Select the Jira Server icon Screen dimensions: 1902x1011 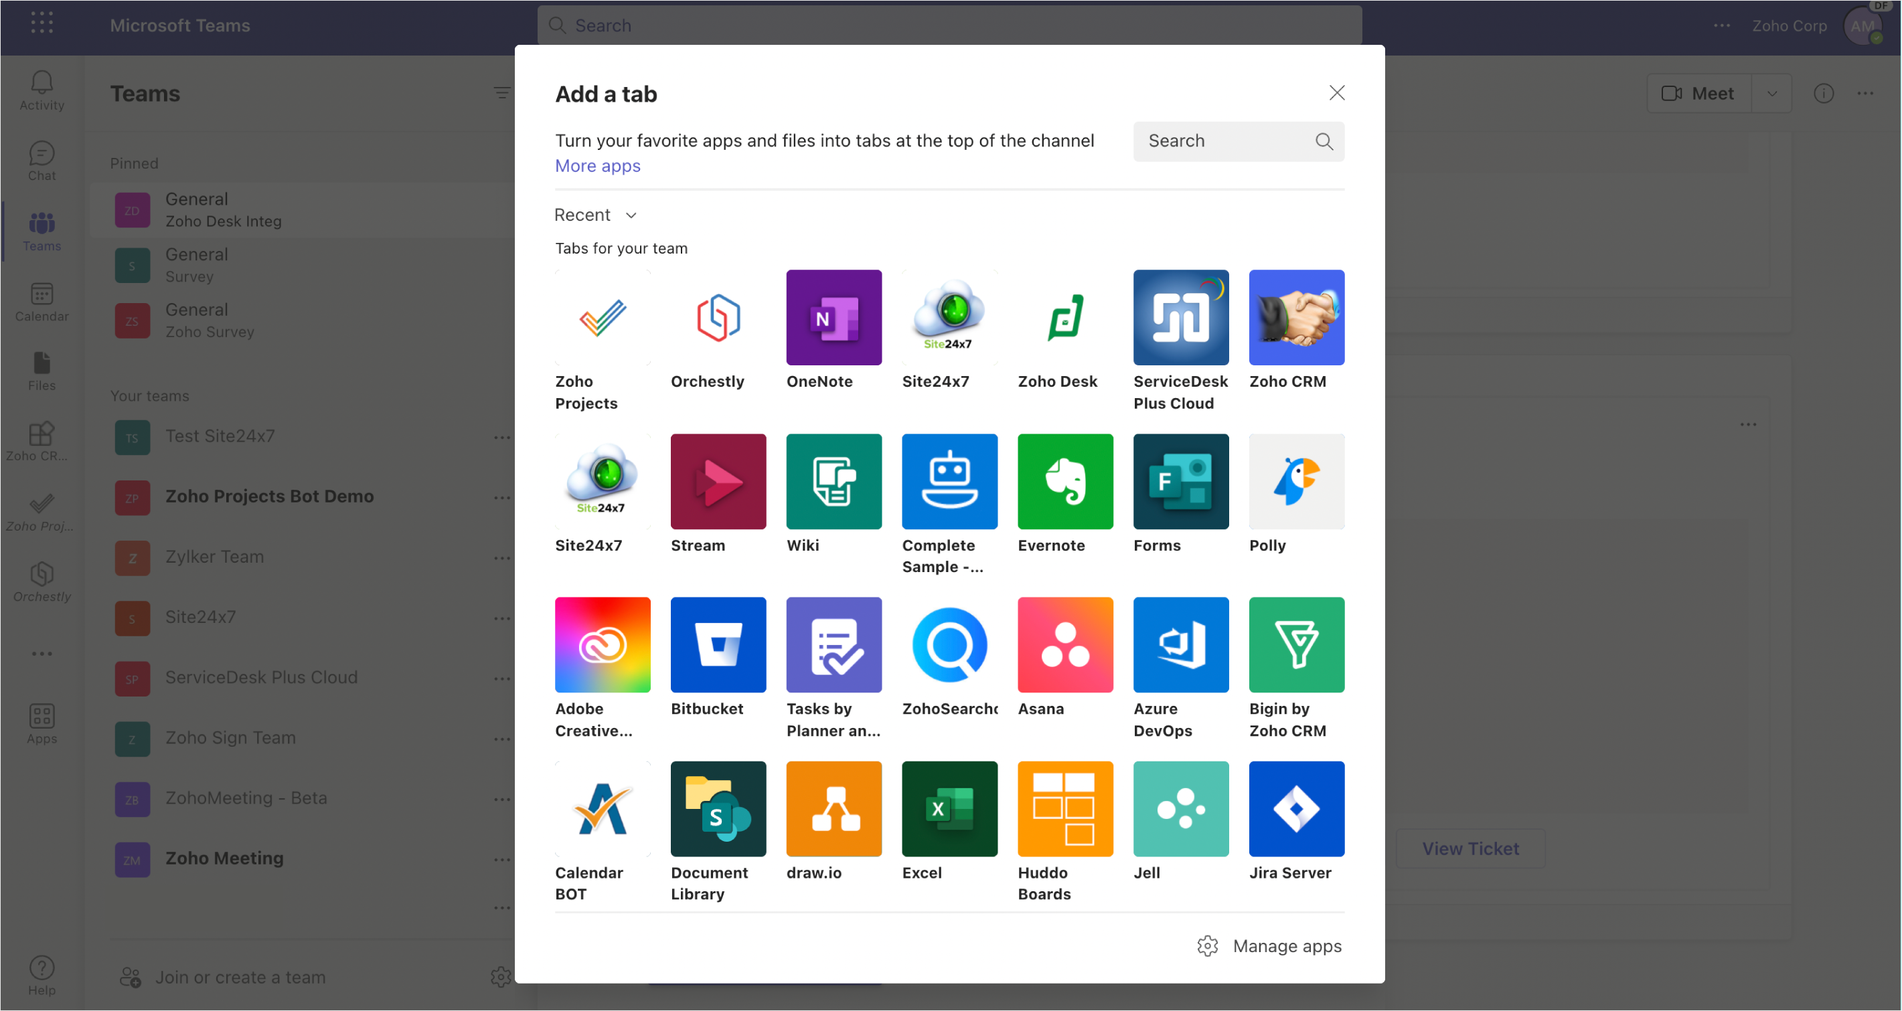[x=1296, y=809]
